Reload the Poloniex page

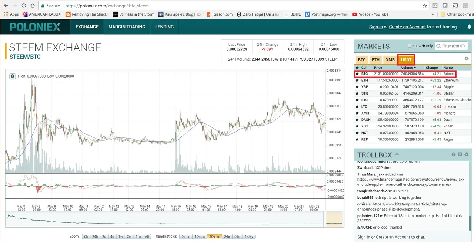point(24,6)
